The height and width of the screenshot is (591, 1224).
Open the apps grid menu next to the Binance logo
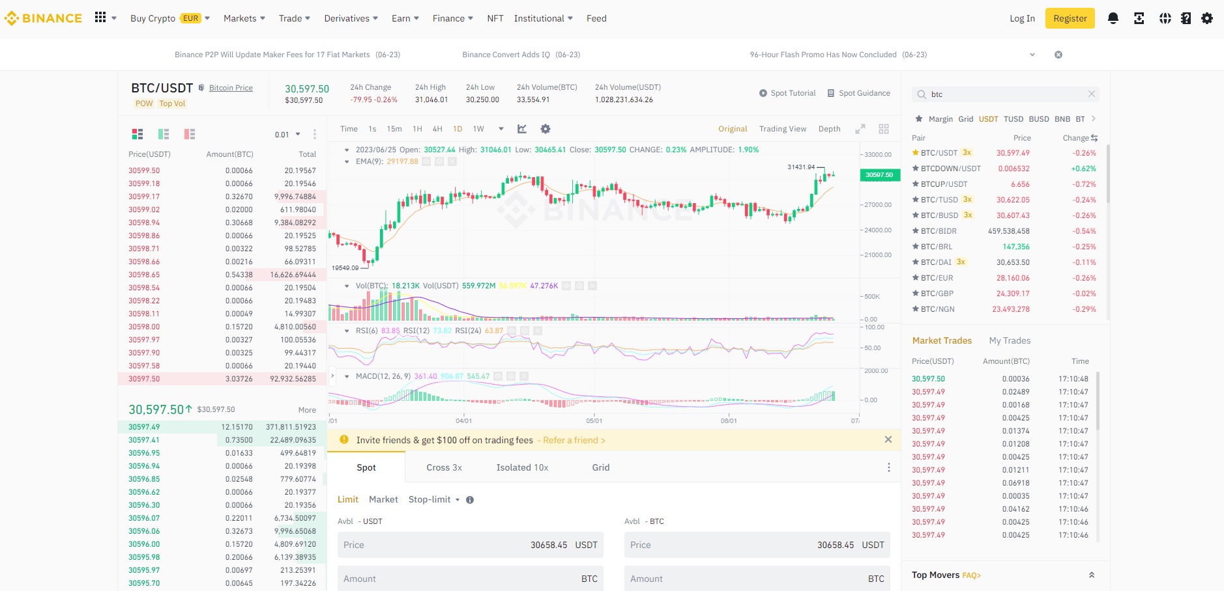coord(100,18)
